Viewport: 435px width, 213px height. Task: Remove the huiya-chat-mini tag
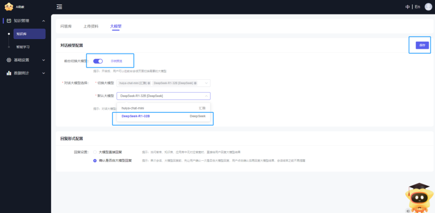(x=149, y=83)
